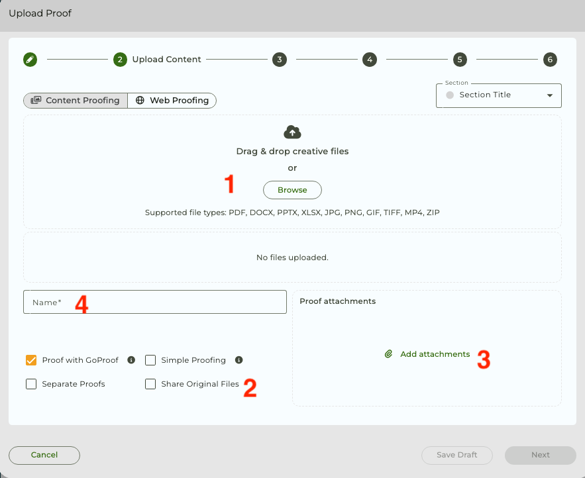Screen dimensions: 585x478
Task: Click the Save Draft button
Action: point(457,455)
